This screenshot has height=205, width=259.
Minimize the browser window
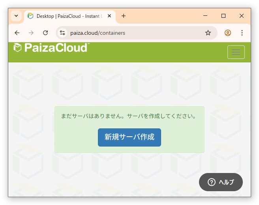[205, 16]
